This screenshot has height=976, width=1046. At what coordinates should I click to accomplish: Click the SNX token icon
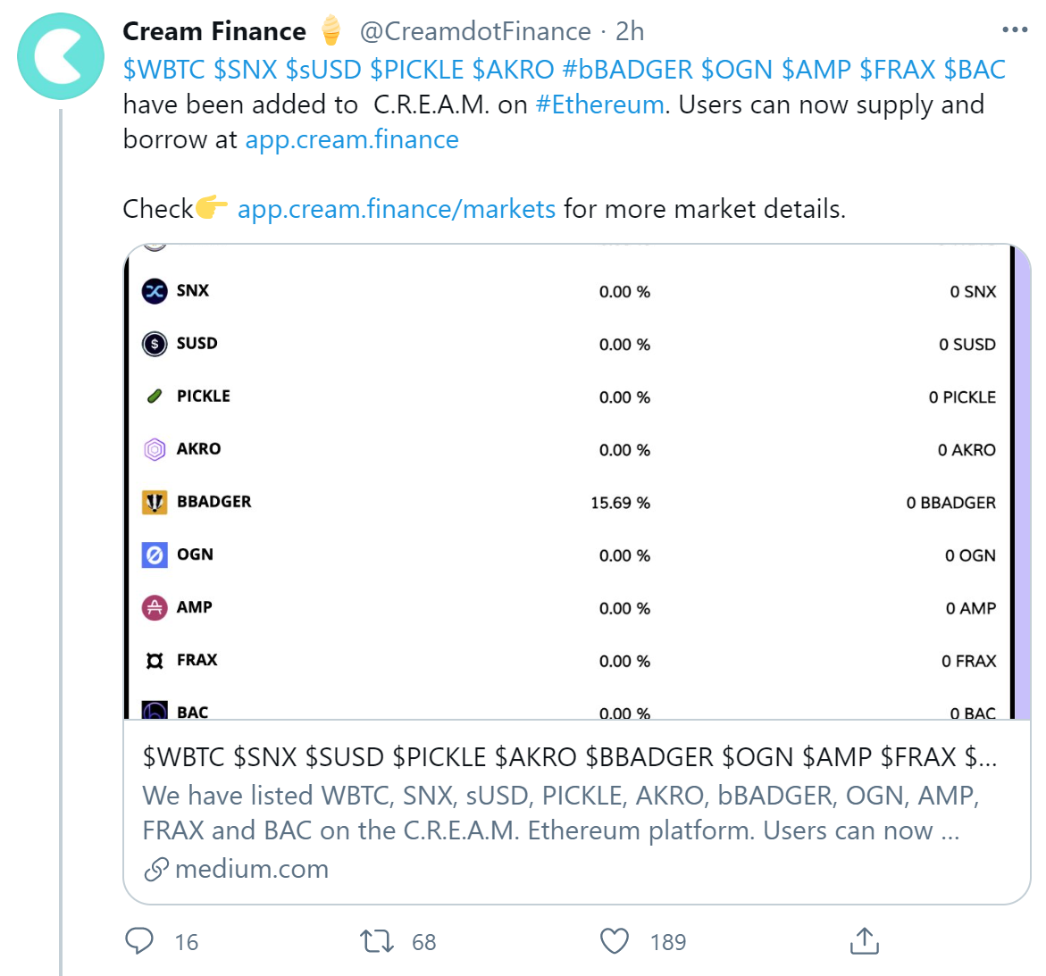155,291
